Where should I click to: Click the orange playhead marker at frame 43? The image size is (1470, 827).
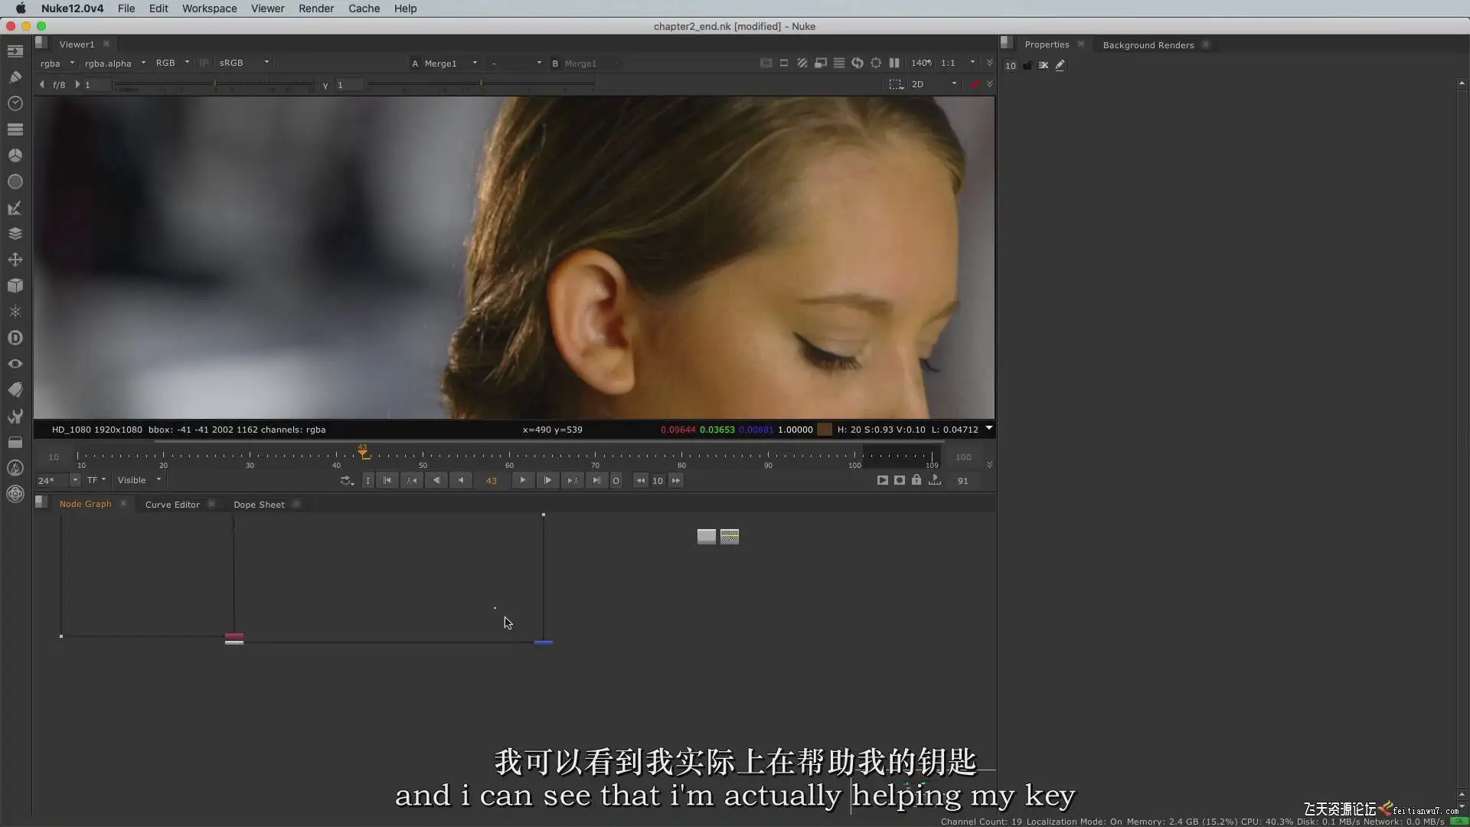click(x=364, y=452)
